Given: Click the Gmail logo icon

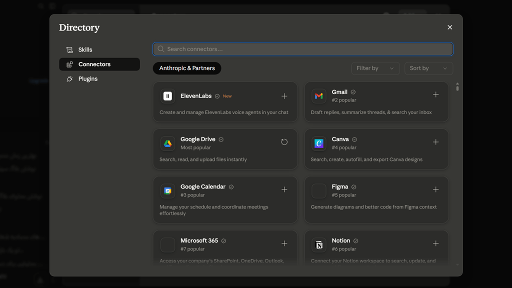Looking at the screenshot, I should [318, 96].
